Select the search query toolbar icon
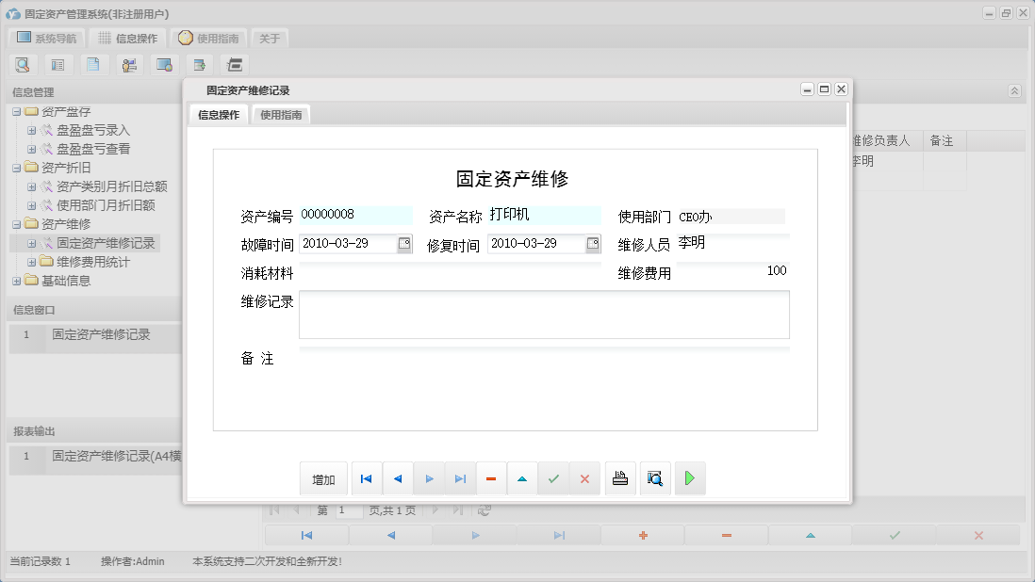The width and height of the screenshot is (1035, 582). tap(23, 64)
